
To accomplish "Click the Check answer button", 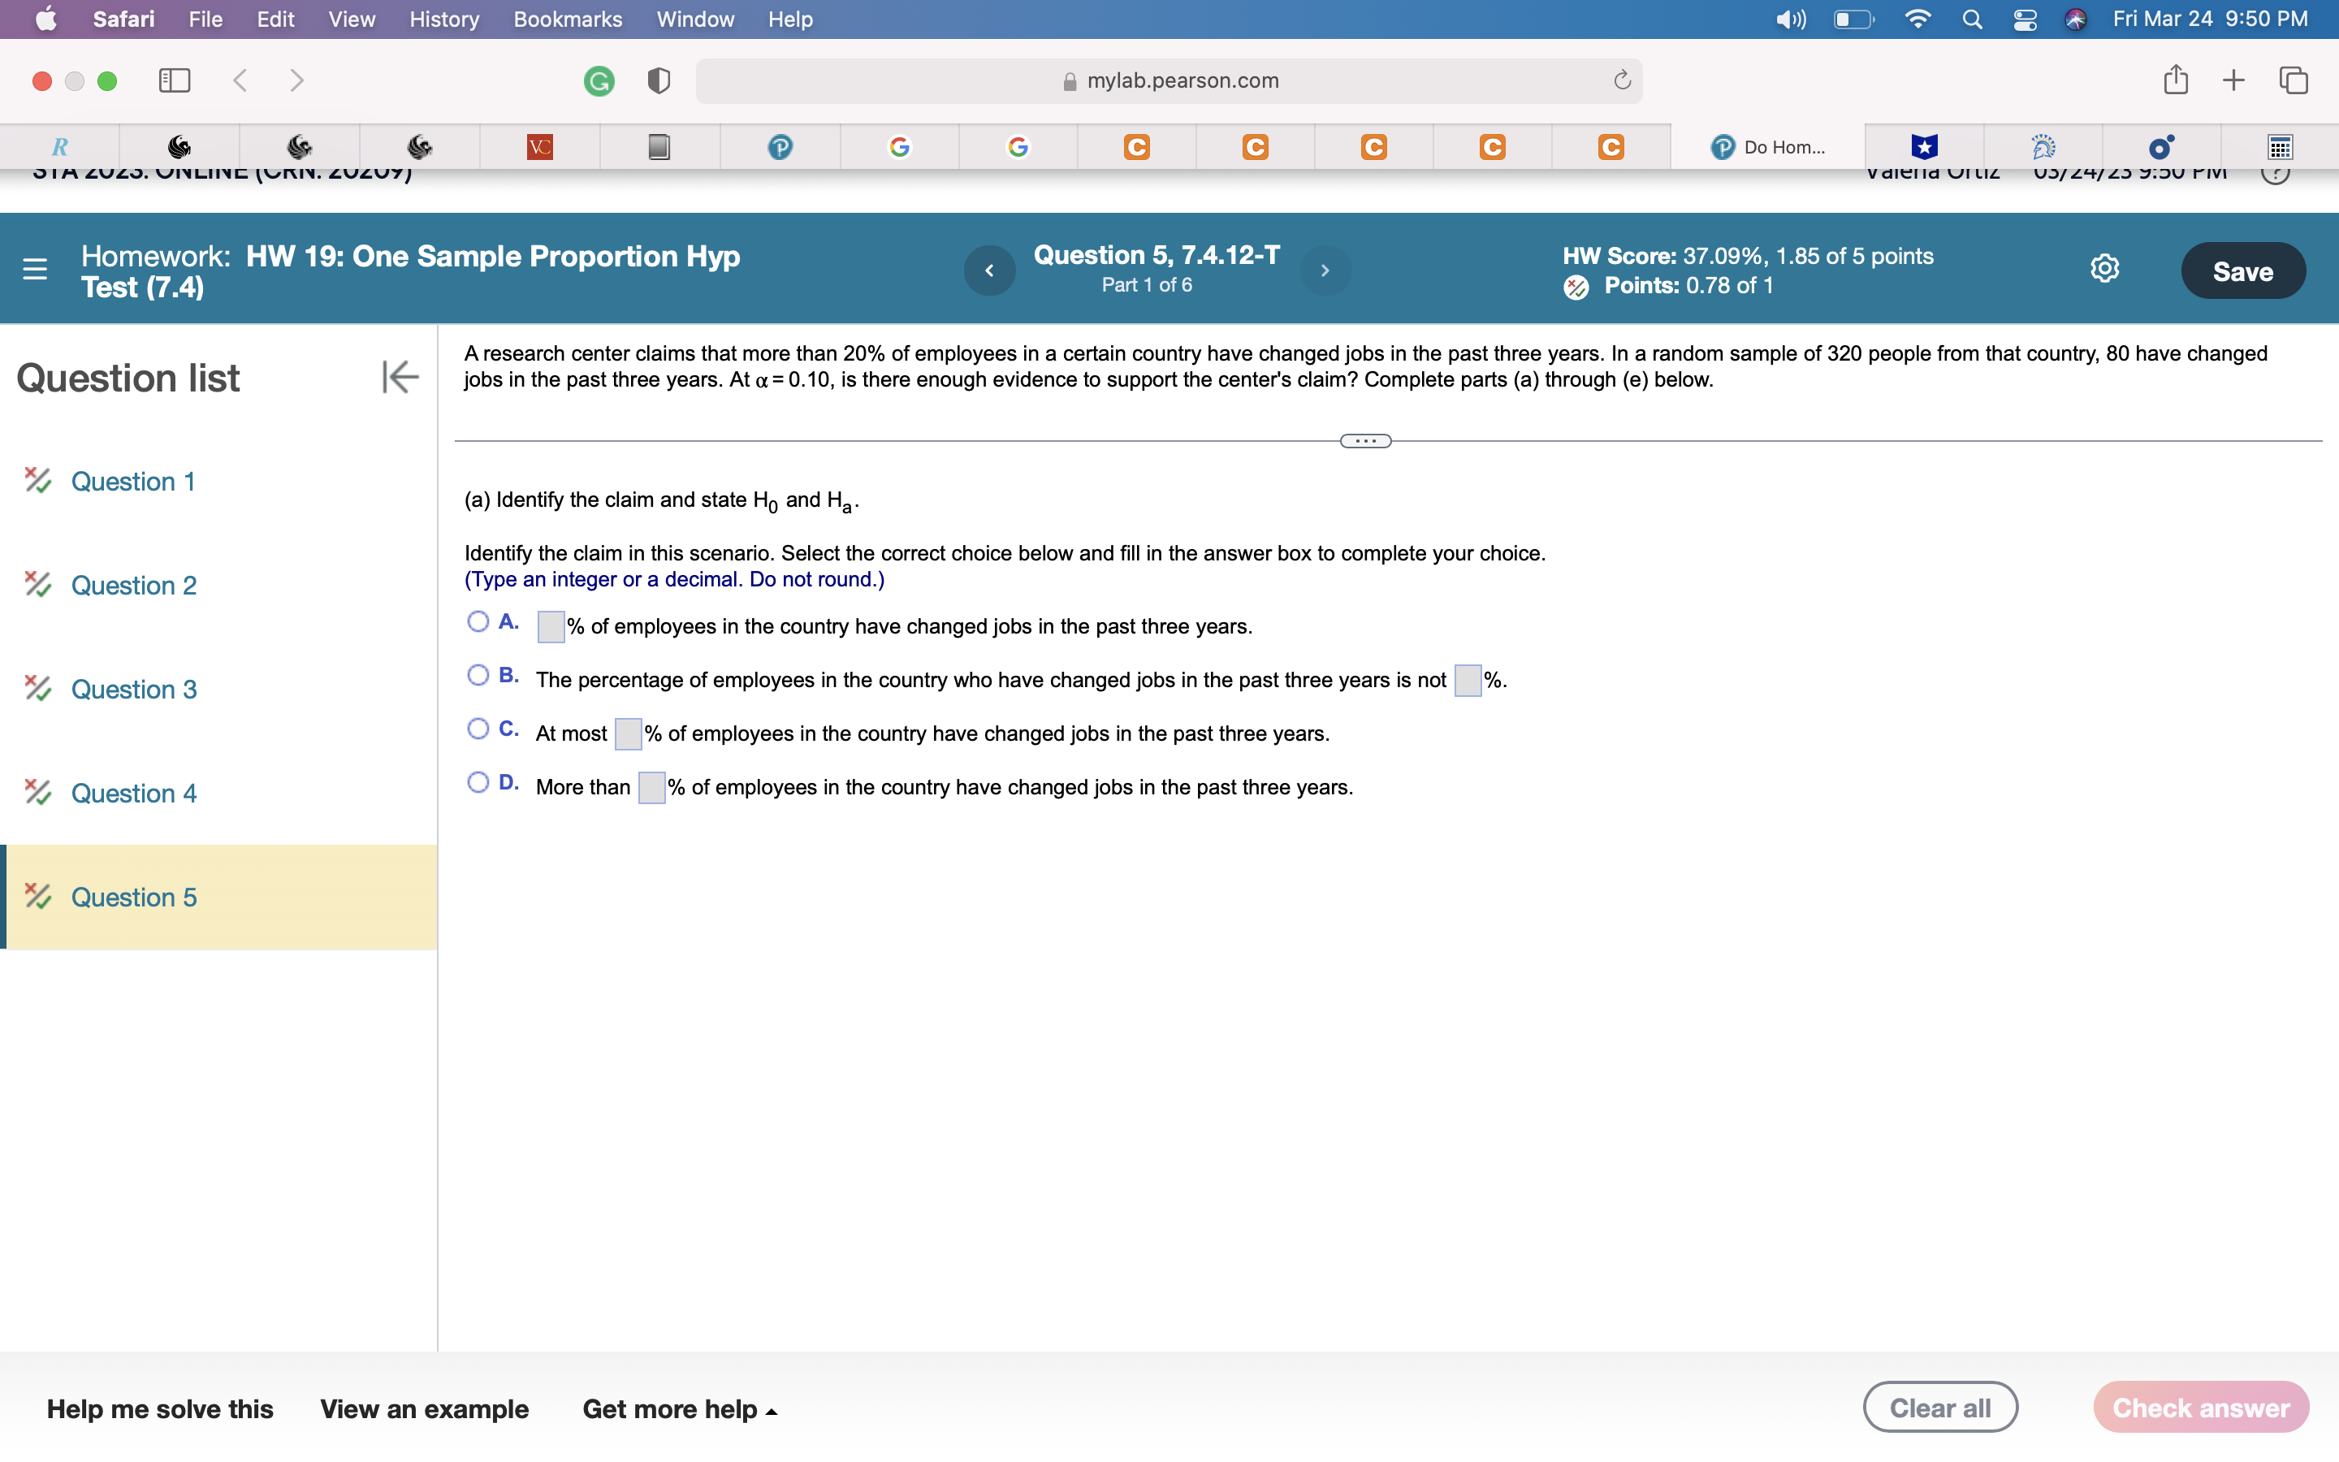I will tap(2200, 1407).
